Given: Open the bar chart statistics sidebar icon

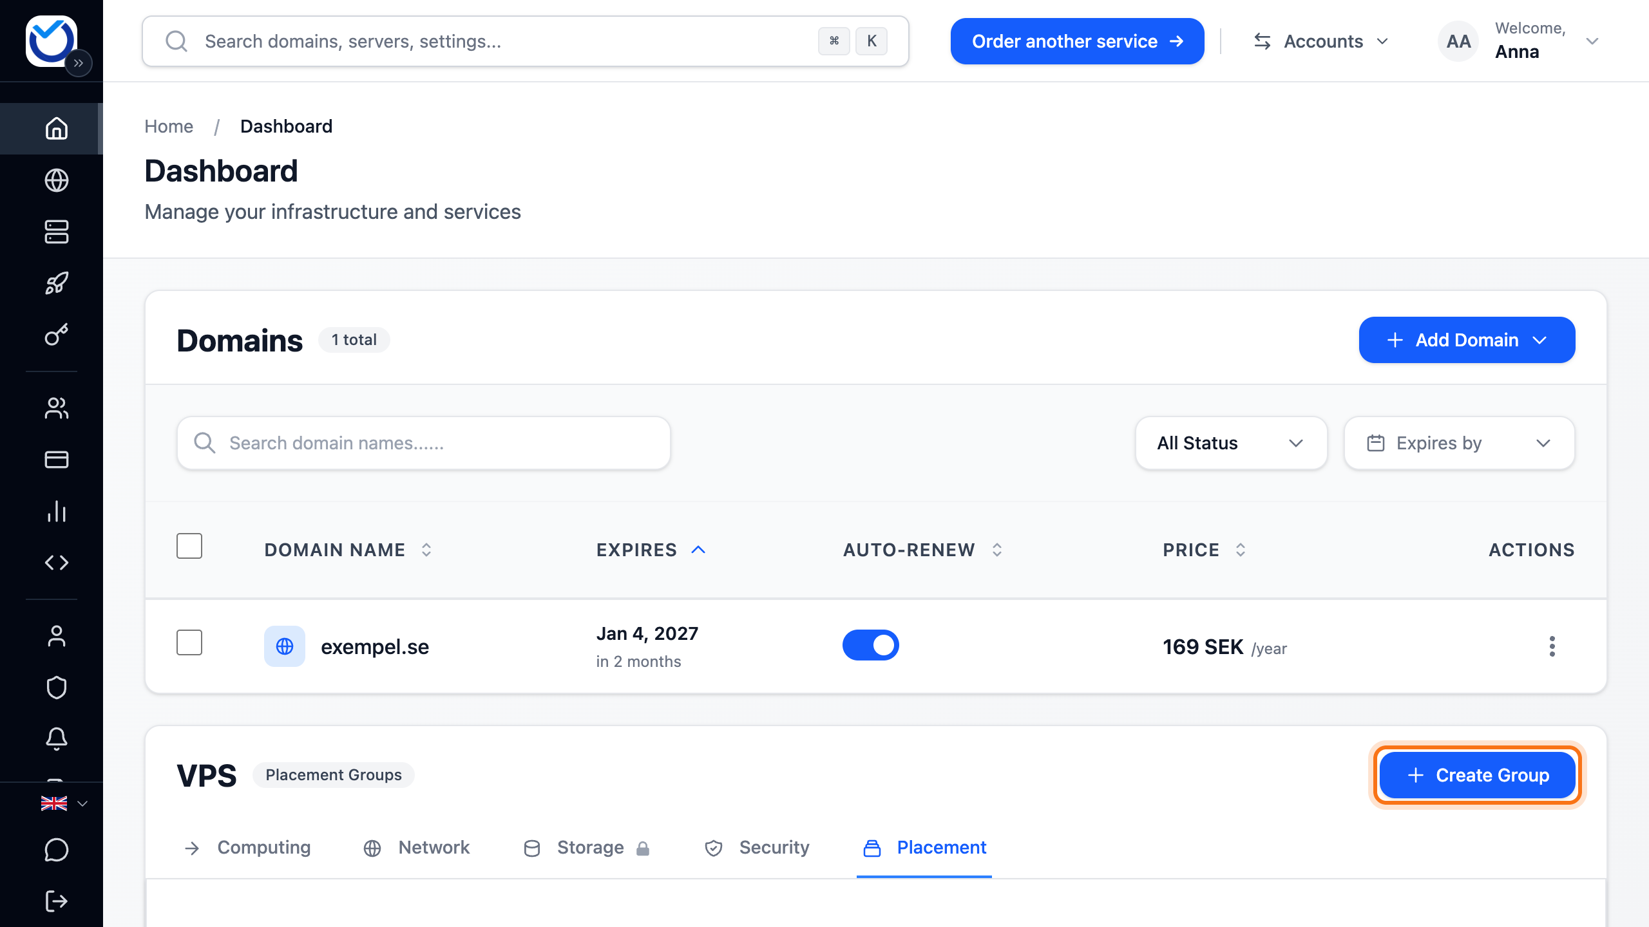Looking at the screenshot, I should [x=57, y=511].
